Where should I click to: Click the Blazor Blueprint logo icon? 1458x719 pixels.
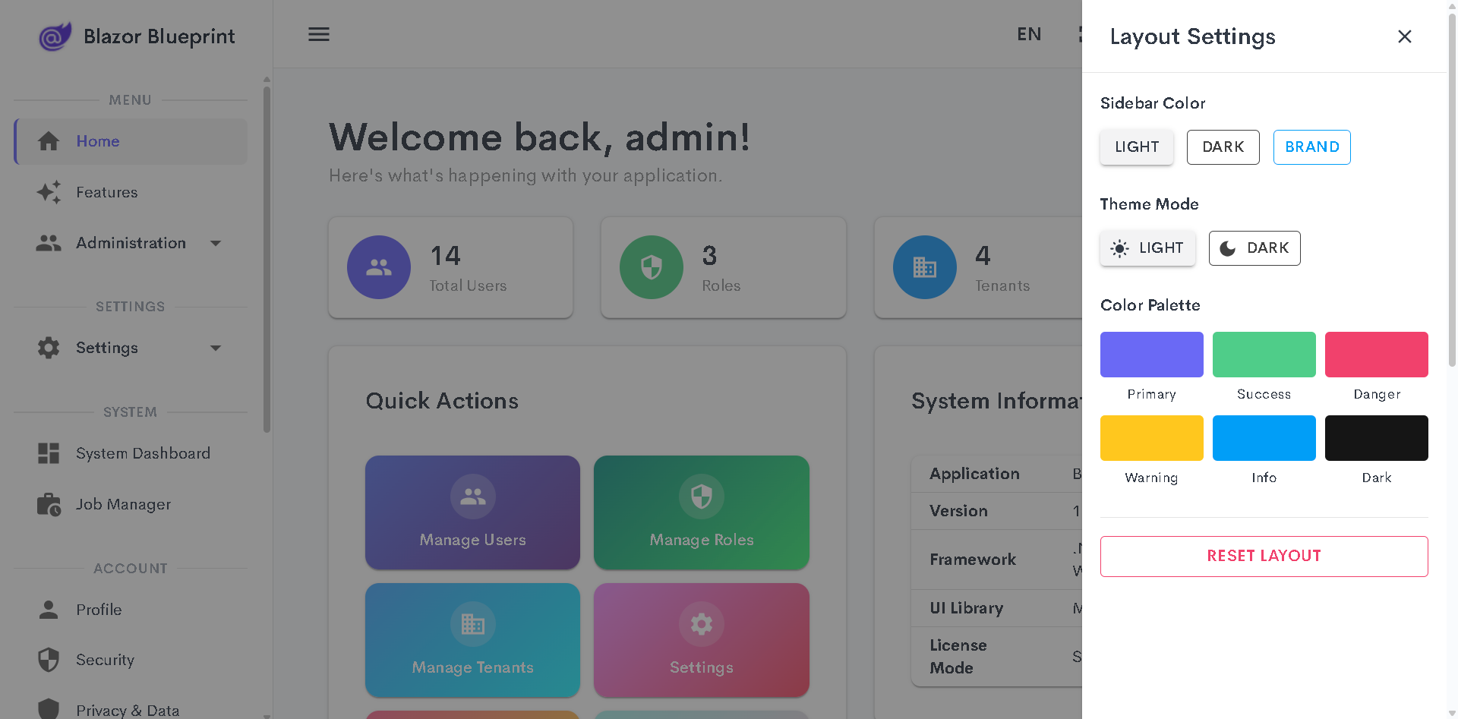point(55,36)
